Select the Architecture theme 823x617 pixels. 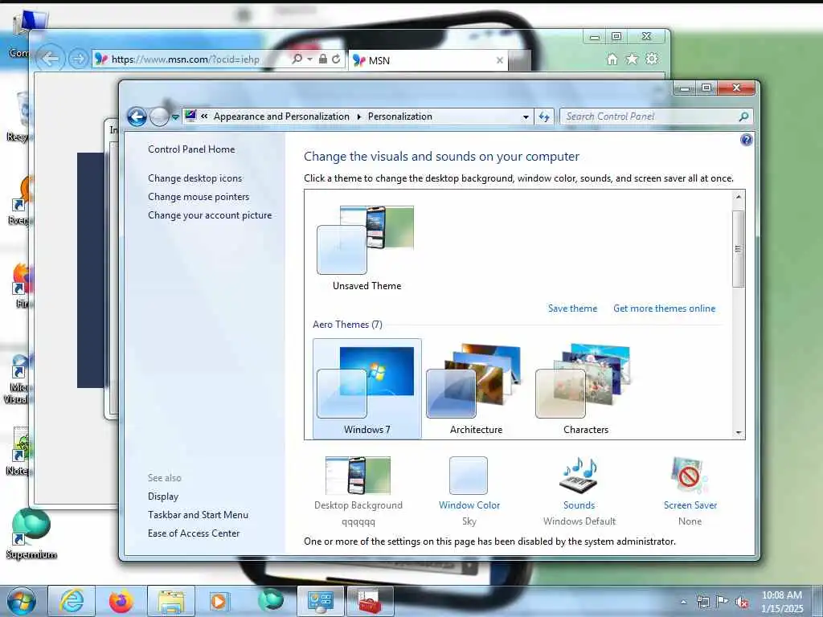coord(476,388)
